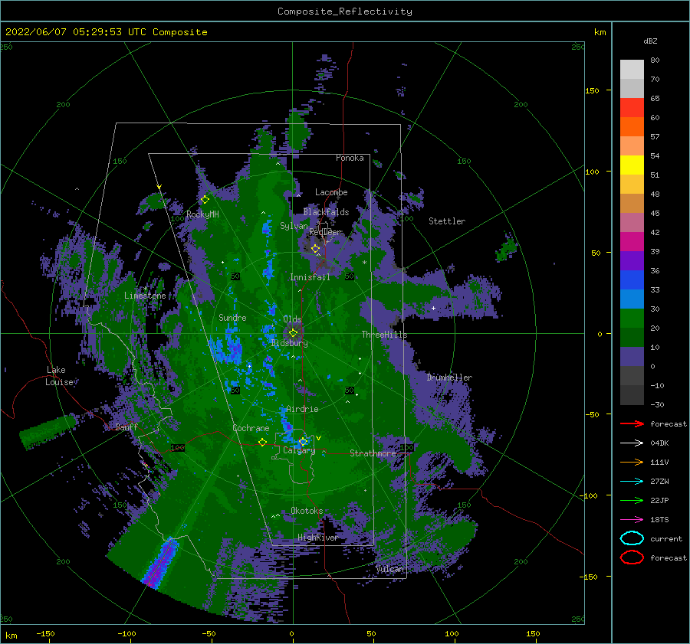
Task: Click the 'current' legend text
Action: click(666, 538)
